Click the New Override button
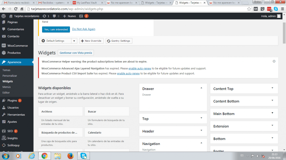The width and height of the screenshot is (286, 160). pos(91,41)
